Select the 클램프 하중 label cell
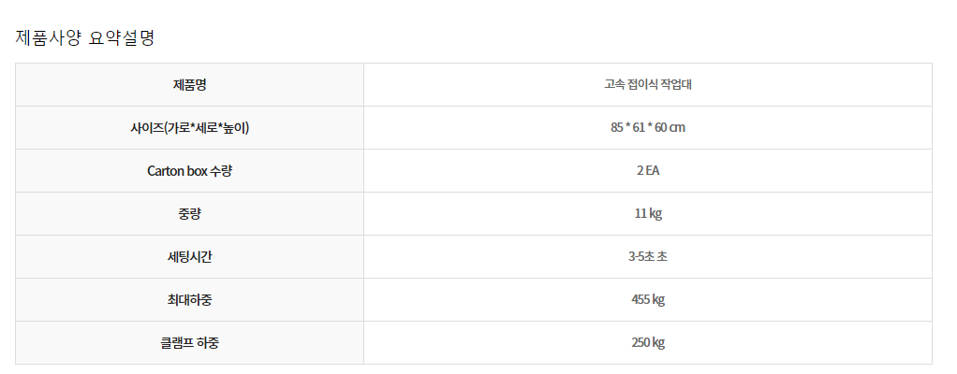Screen dimensions: 957x374 pos(190,343)
